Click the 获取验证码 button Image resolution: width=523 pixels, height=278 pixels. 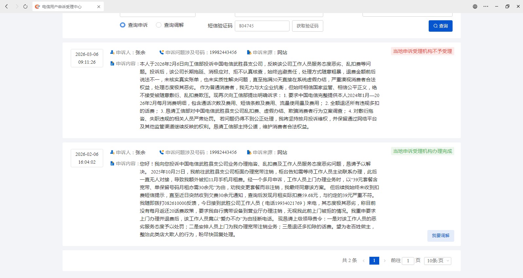[x=307, y=26]
